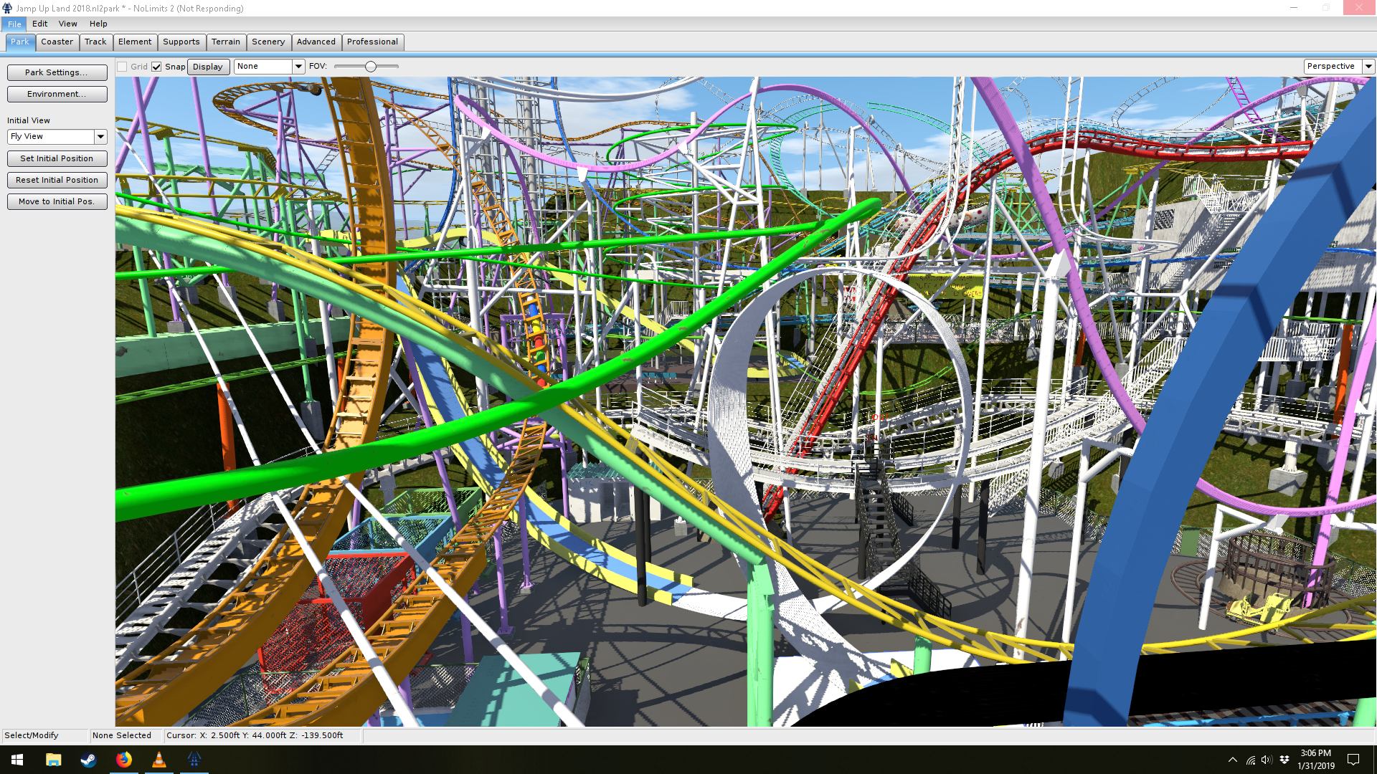Switch to the Terrain tab
Image resolution: width=1377 pixels, height=774 pixels.
[x=226, y=42]
